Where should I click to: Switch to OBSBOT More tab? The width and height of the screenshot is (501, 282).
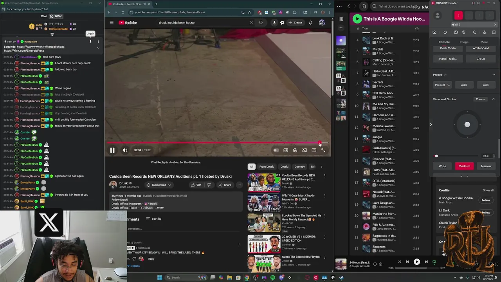(x=484, y=42)
